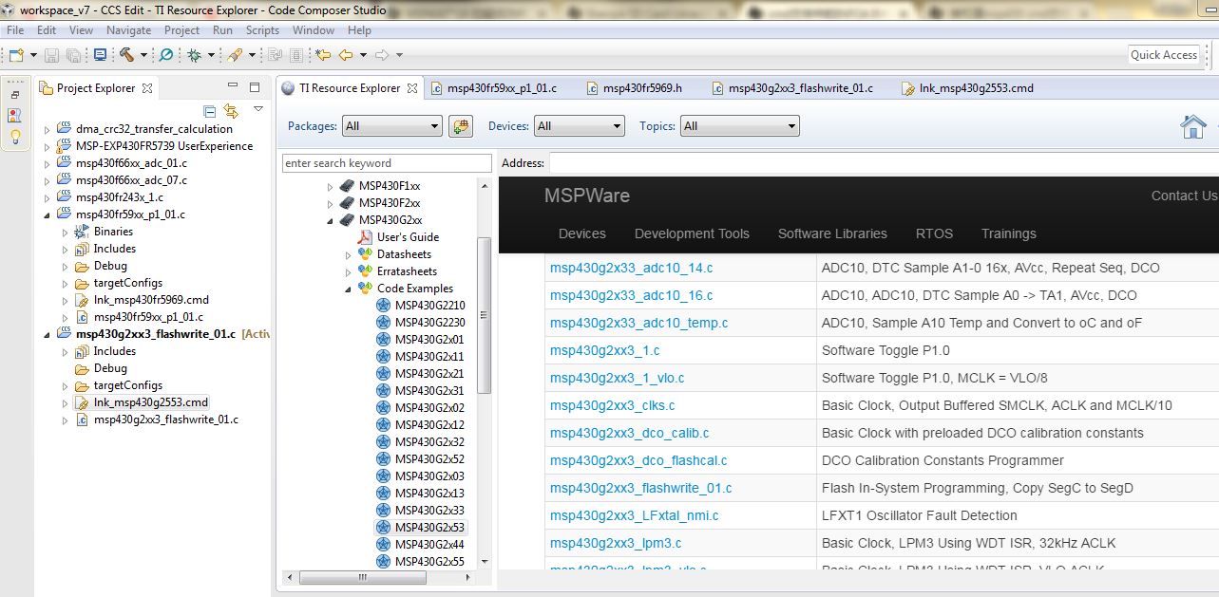1219x597 pixels.
Task: Open the New icon dropdown arrow
Action: click(33, 55)
